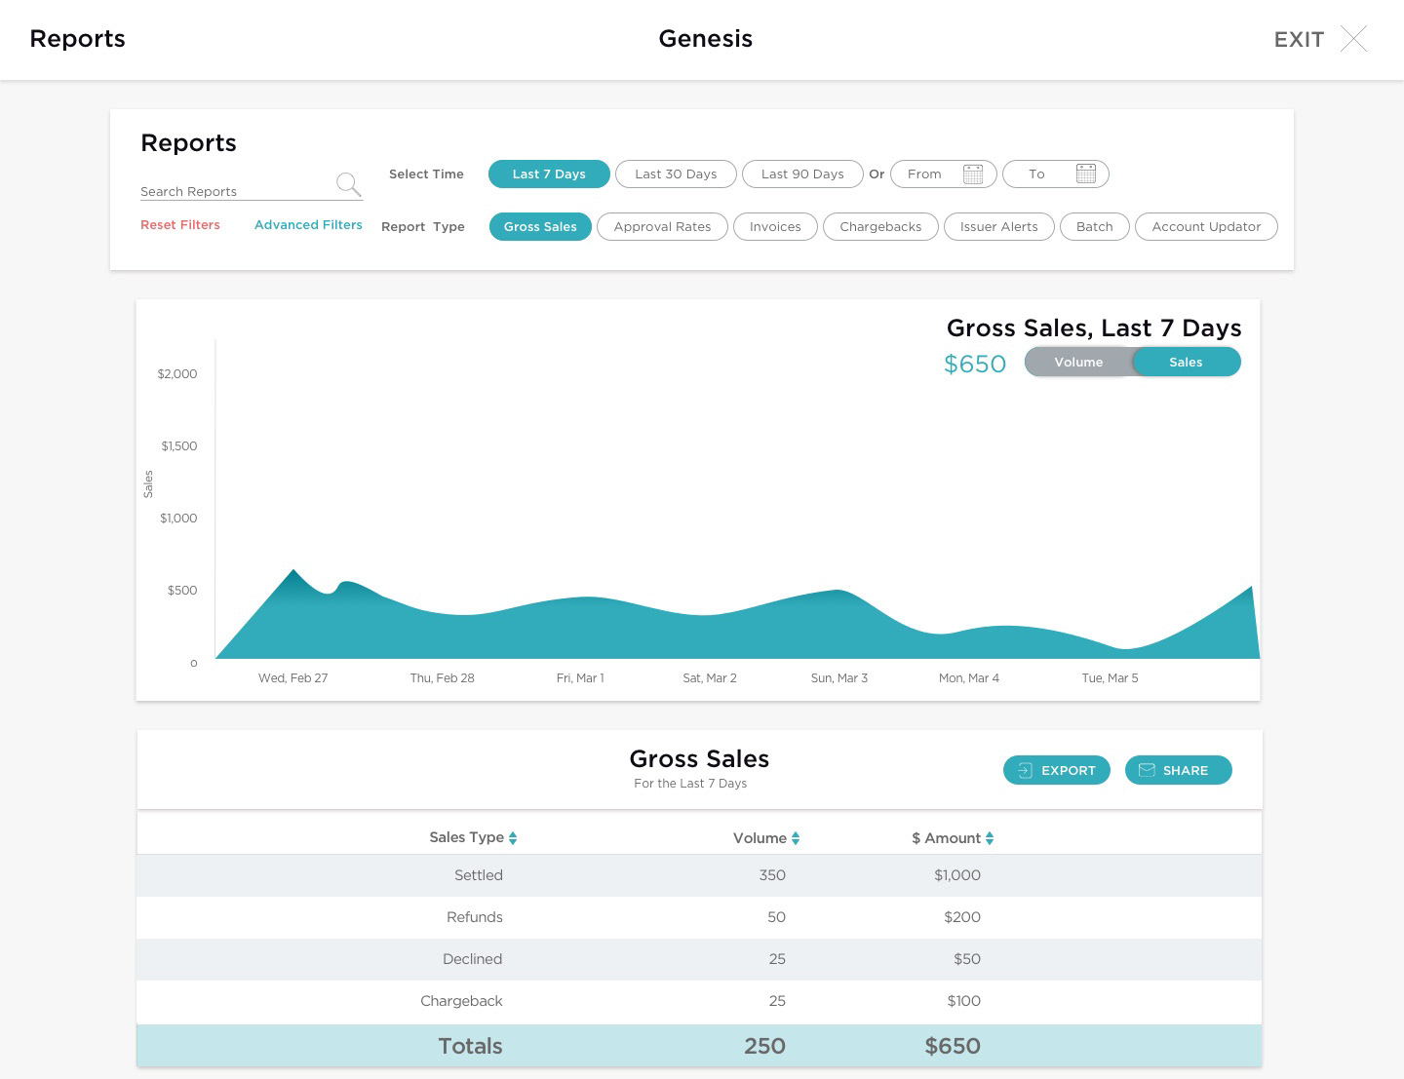Switch chart toggle to Sales
The image size is (1404, 1079).
coord(1186,362)
